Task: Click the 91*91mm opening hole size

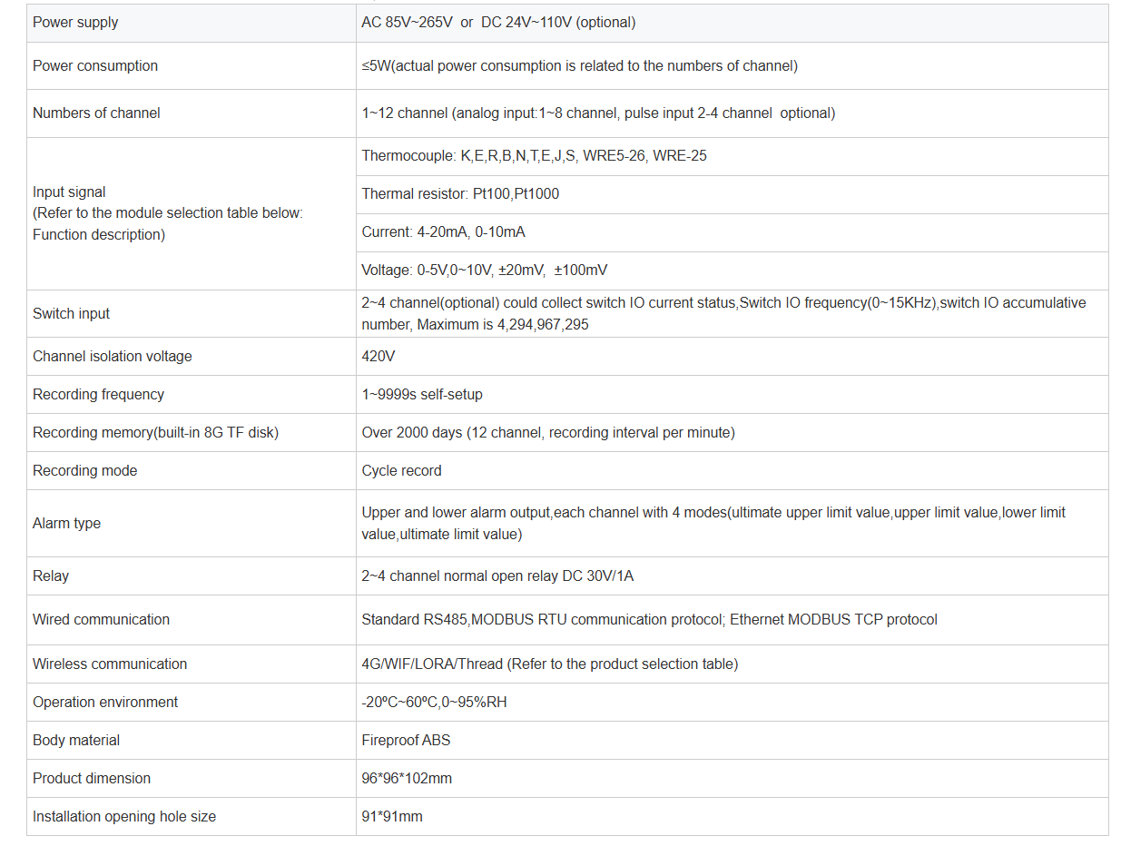Action: 392,817
